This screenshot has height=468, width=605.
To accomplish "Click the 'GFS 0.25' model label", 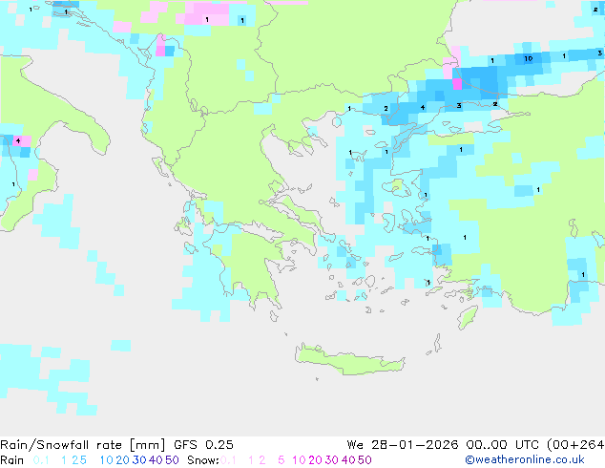I will (x=203, y=445).
